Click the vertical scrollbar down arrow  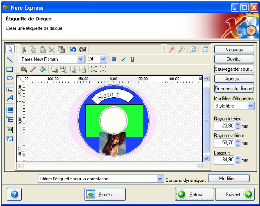(x=206, y=159)
